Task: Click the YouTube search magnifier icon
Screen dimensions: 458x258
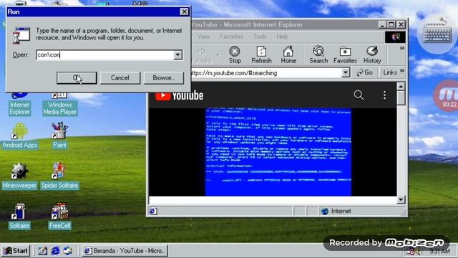Action: 359,95
